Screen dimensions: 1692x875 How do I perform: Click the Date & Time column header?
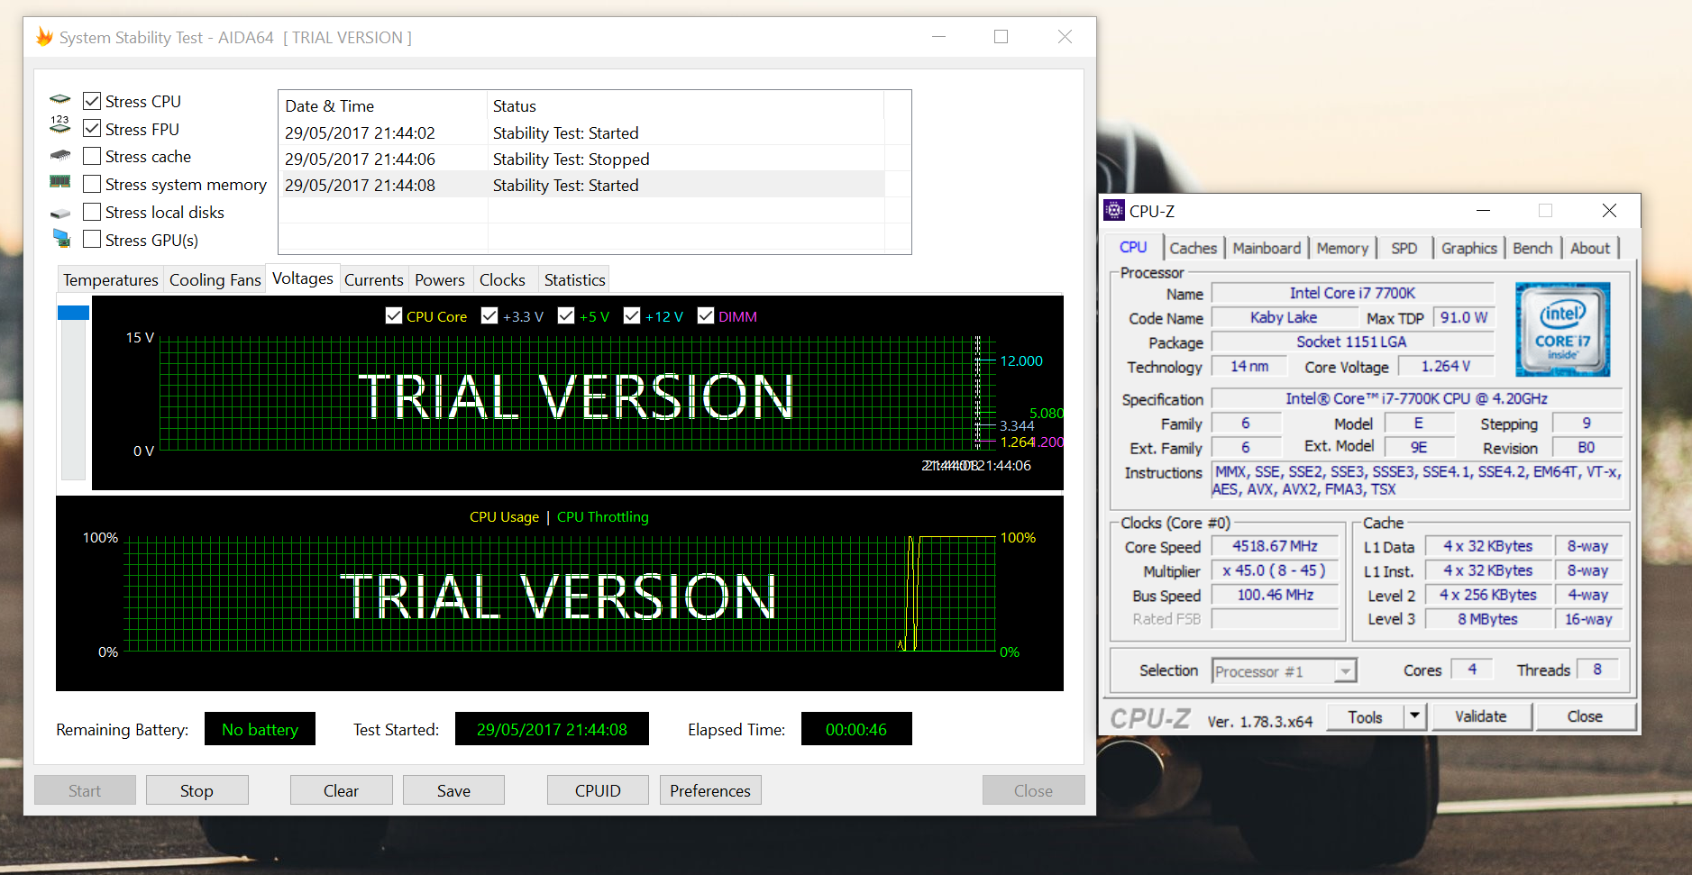click(x=383, y=105)
